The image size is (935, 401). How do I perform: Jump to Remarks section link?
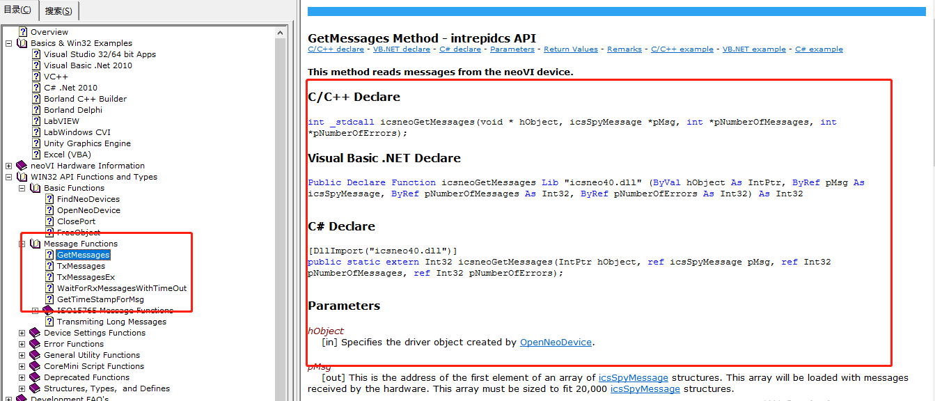(624, 49)
